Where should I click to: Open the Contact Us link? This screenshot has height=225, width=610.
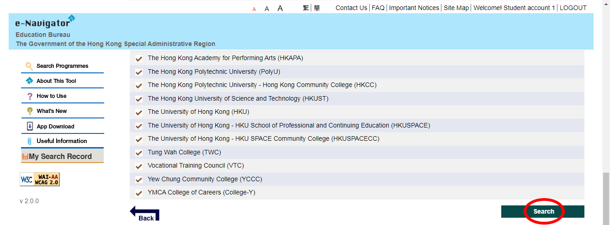pos(351,8)
